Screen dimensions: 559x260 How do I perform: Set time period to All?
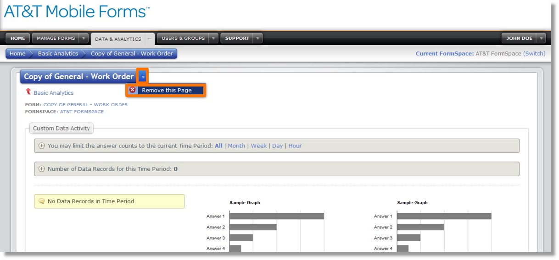(x=218, y=146)
